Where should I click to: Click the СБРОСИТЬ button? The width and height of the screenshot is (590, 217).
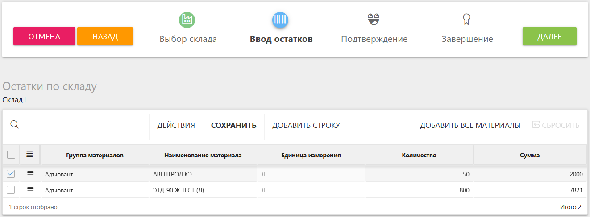(x=556, y=125)
